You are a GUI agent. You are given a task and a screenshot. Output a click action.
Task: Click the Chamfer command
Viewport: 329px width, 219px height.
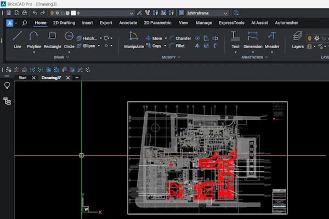(180, 38)
